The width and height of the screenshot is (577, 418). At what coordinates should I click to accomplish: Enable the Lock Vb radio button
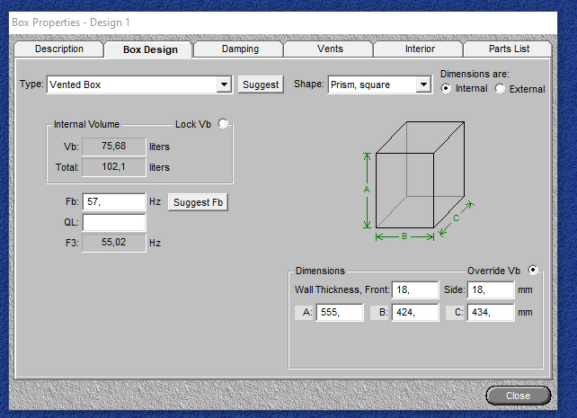tap(223, 123)
